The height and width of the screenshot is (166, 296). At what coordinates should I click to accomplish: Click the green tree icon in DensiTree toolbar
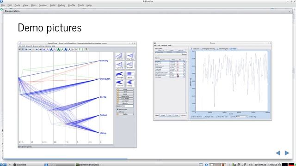click(x=59, y=49)
